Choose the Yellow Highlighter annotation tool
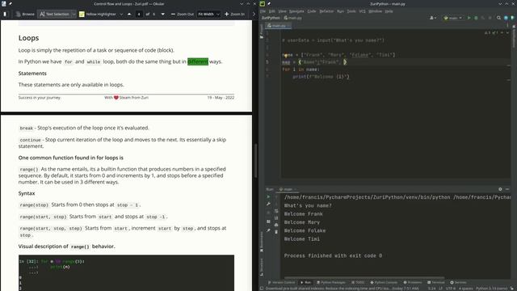The height and width of the screenshot is (291, 517). tap(98, 15)
